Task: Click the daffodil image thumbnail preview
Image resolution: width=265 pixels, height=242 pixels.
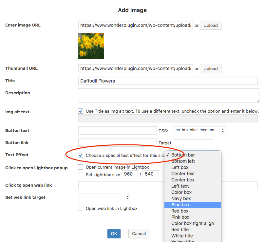Action: coord(91,46)
